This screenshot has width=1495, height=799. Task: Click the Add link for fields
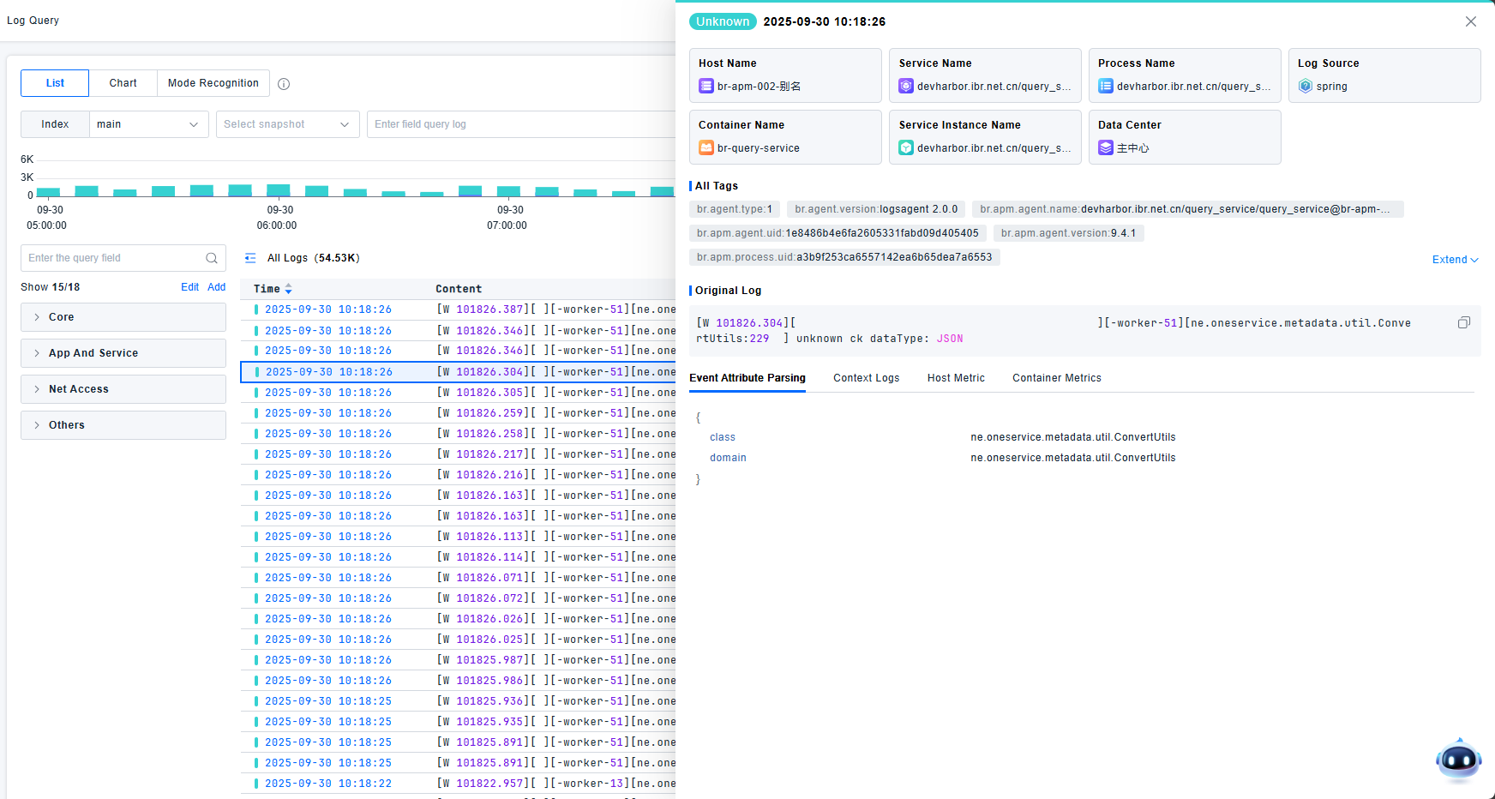(216, 287)
